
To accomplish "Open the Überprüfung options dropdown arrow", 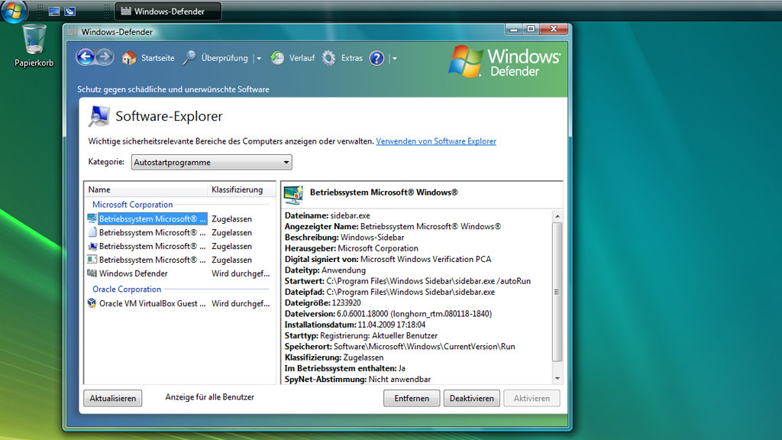I will [x=259, y=58].
